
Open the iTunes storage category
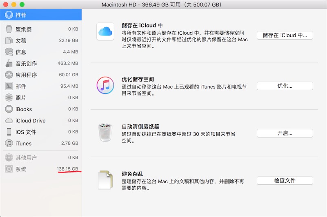23,143
